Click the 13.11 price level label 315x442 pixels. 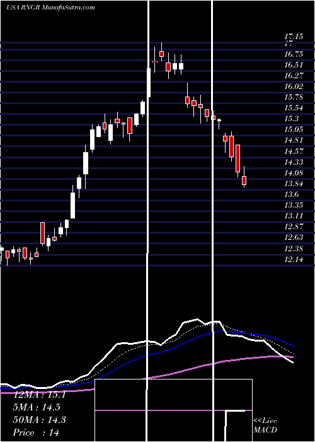pyautogui.click(x=294, y=216)
